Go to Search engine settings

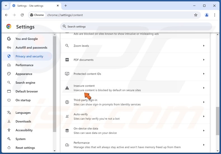[x=26, y=83]
